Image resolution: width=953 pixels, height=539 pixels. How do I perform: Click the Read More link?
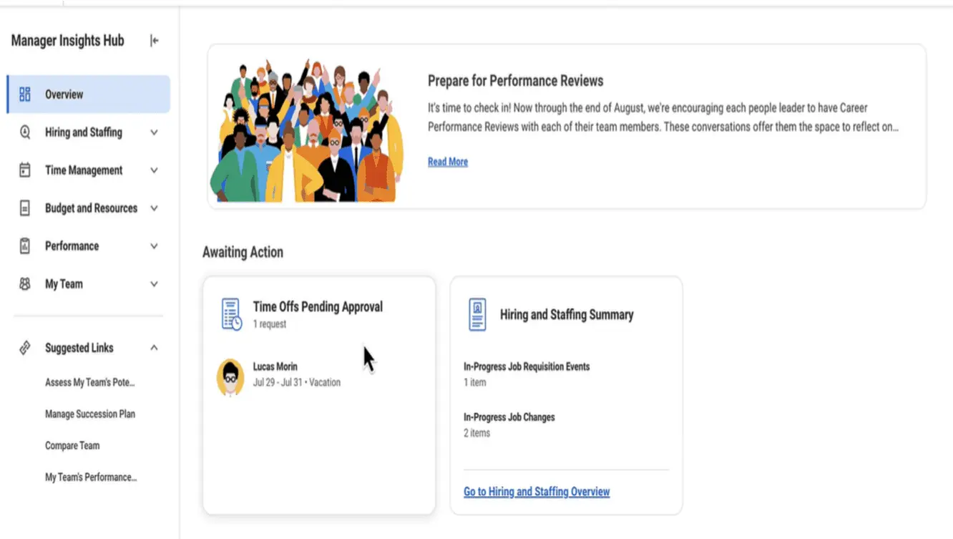[448, 162]
